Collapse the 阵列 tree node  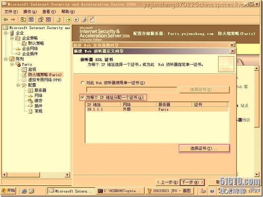(6, 59)
